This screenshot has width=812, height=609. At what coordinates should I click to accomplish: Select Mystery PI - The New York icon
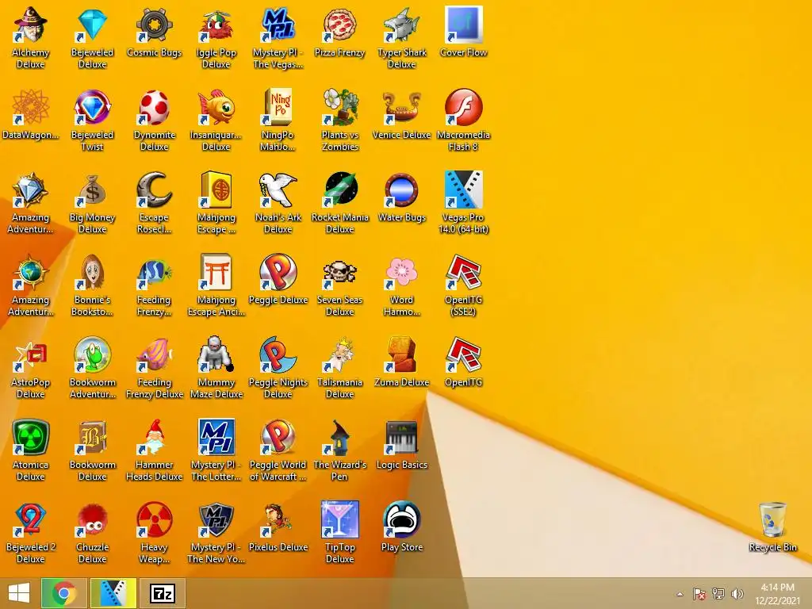[216, 519]
